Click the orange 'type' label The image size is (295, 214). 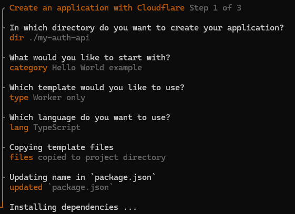pos(19,98)
